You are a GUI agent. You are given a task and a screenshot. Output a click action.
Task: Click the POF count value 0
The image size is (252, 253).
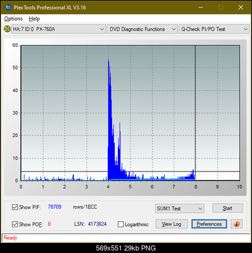(x=50, y=224)
